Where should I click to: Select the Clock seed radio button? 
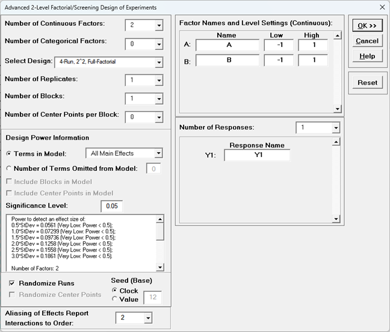(116, 290)
